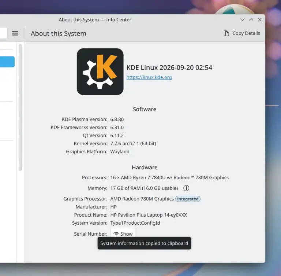Viewport: 281px width, 276px height.
Task: Click kernel version '7.2.6-arch2-1 (64-bit)'
Action: [133, 144]
